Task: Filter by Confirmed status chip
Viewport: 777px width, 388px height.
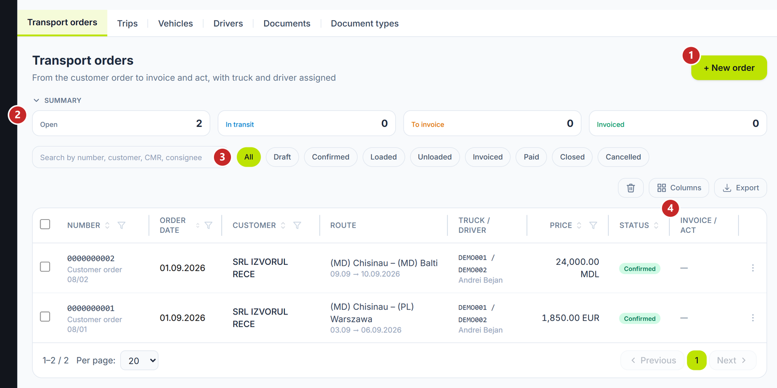Action: click(x=330, y=157)
